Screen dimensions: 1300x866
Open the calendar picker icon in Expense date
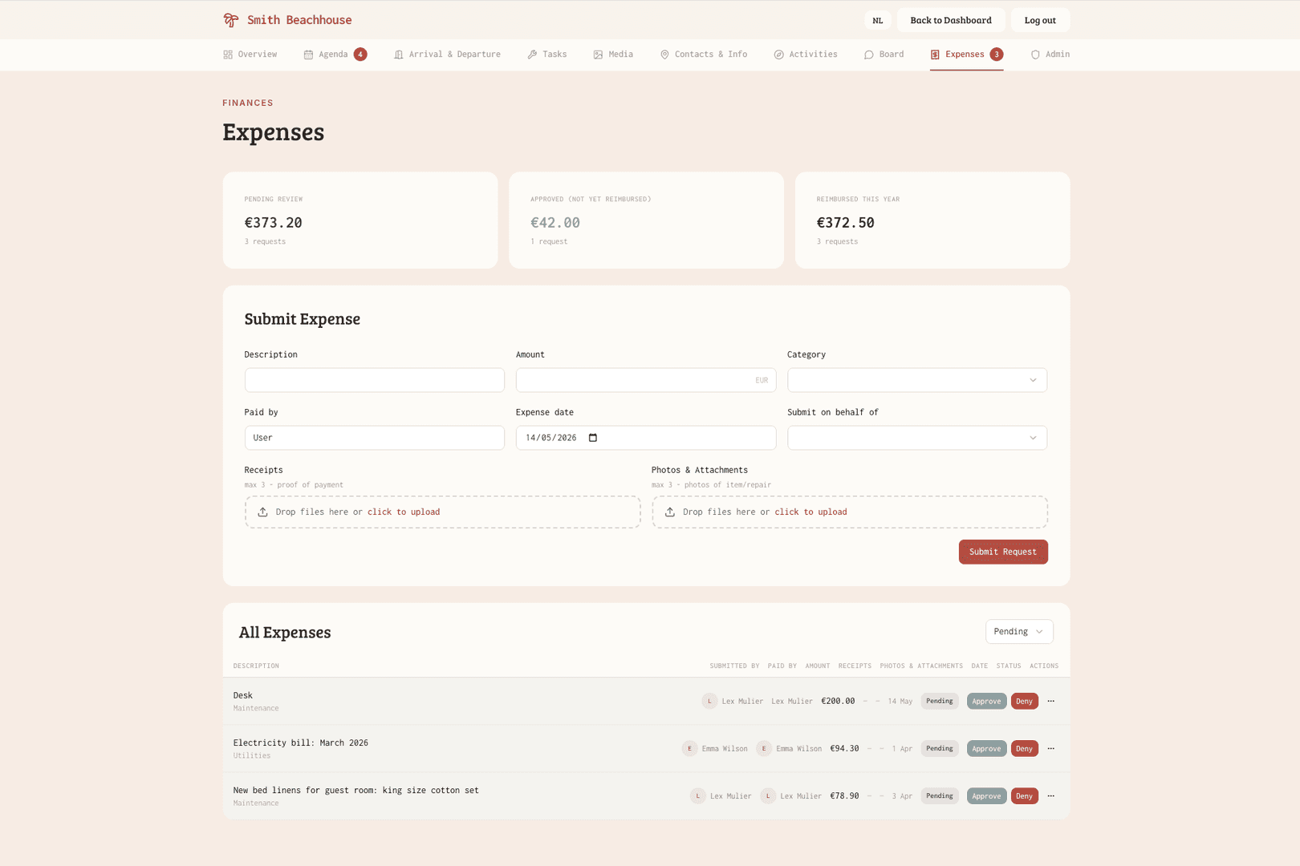(x=593, y=438)
